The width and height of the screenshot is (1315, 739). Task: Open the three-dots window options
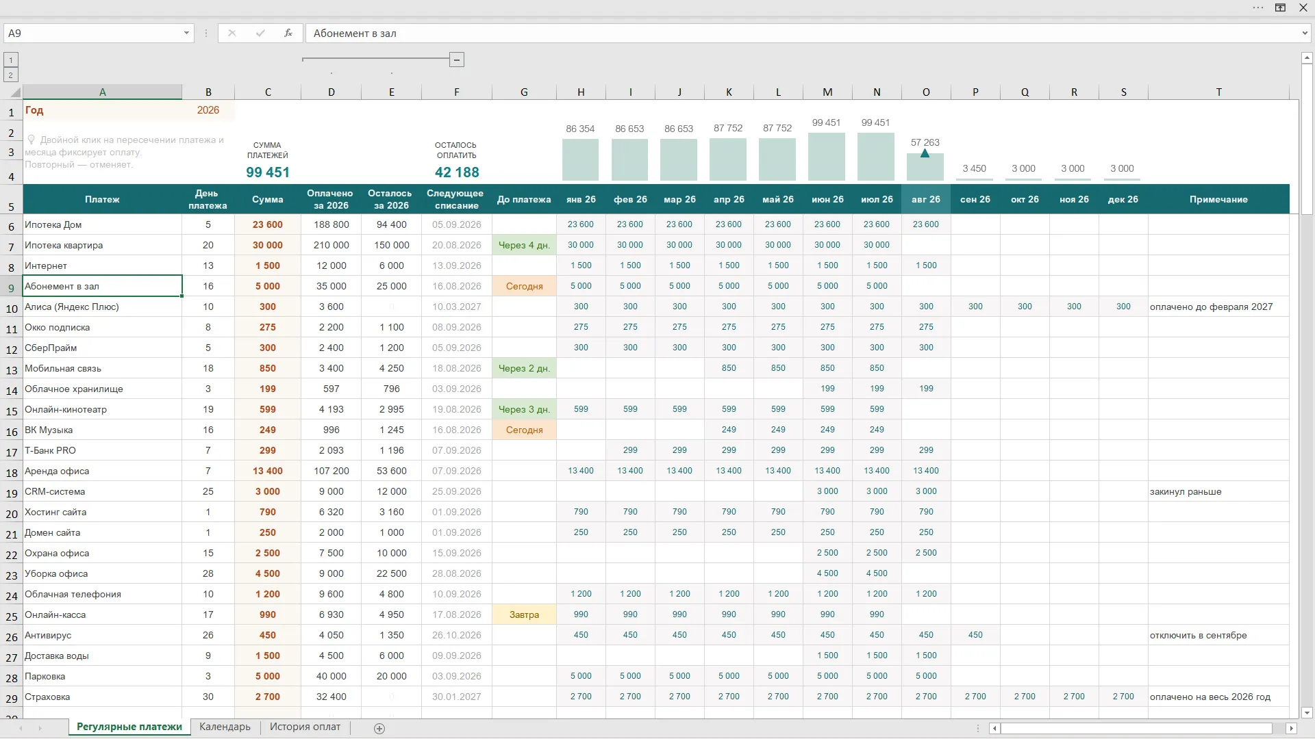(x=1258, y=8)
